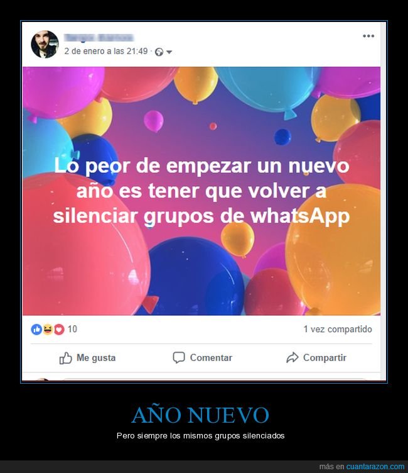Viewport: 408px width, 473px height.
Task: Open the post timestamp 2 de enero
Action: click(x=106, y=52)
